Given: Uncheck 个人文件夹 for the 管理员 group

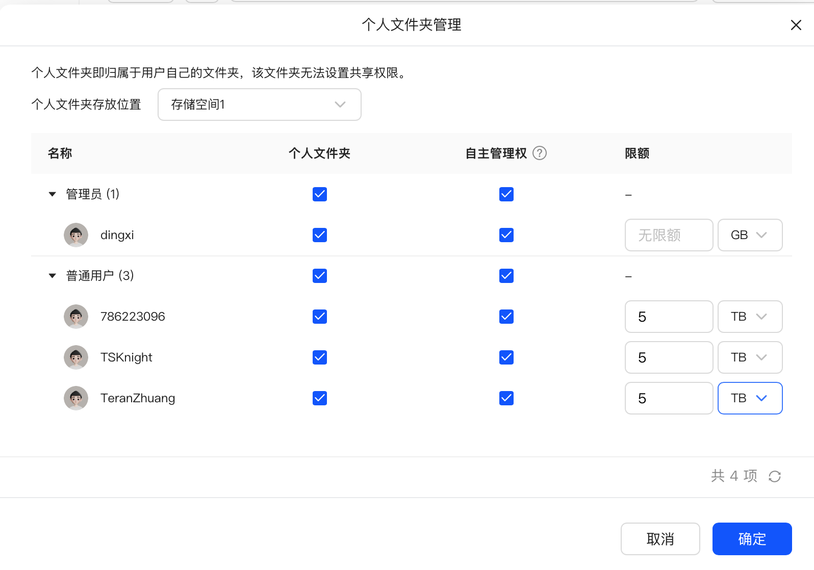Looking at the screenshot, I should click(x=320, y=194).
